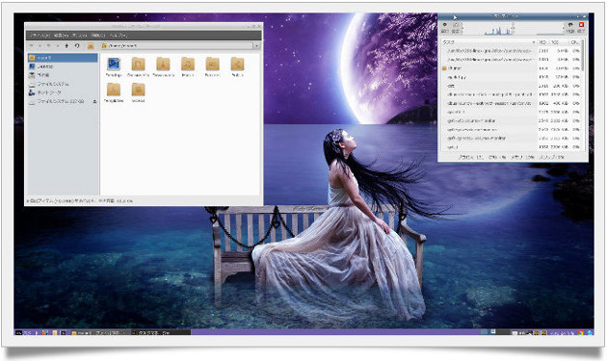607x361 pixels.
Task: Click the file manager location path field
Action: click(x=176, y=45)
